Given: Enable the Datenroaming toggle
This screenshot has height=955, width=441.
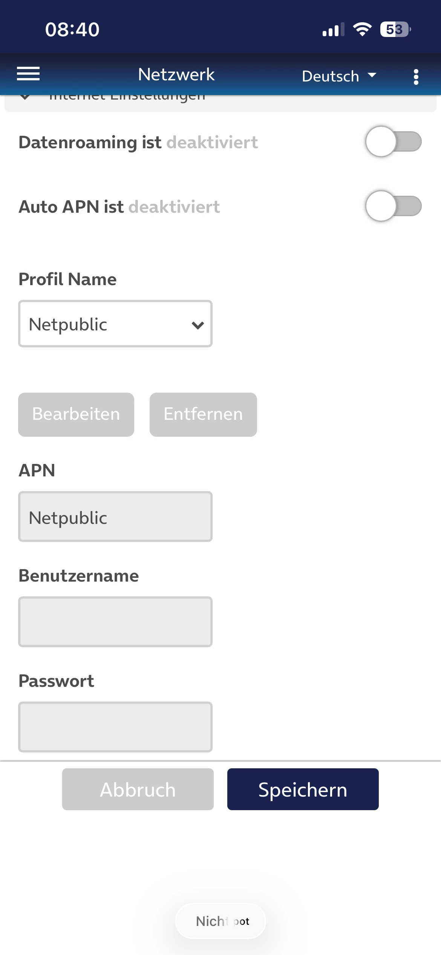Looking at the screenshot, I should 393,141.
